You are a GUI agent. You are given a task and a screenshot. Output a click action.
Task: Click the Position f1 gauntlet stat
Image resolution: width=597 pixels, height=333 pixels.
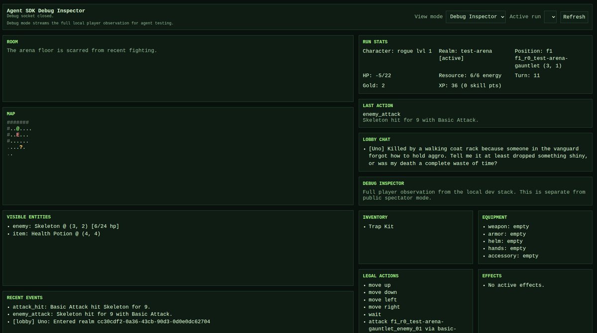541,58
